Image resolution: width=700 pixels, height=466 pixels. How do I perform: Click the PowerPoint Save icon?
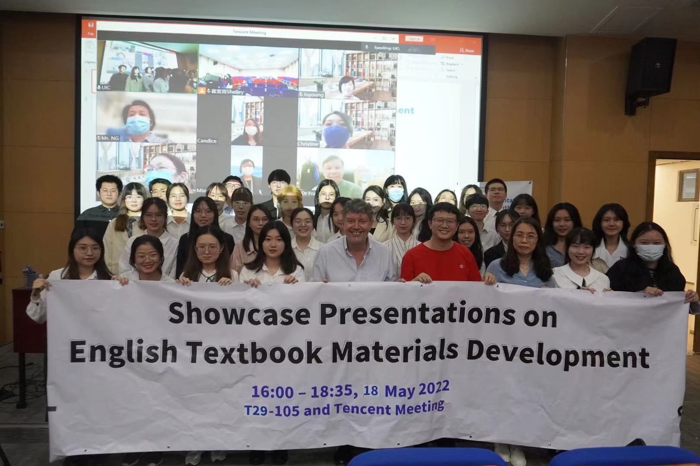pyautogui.click(x=91, y=25)
